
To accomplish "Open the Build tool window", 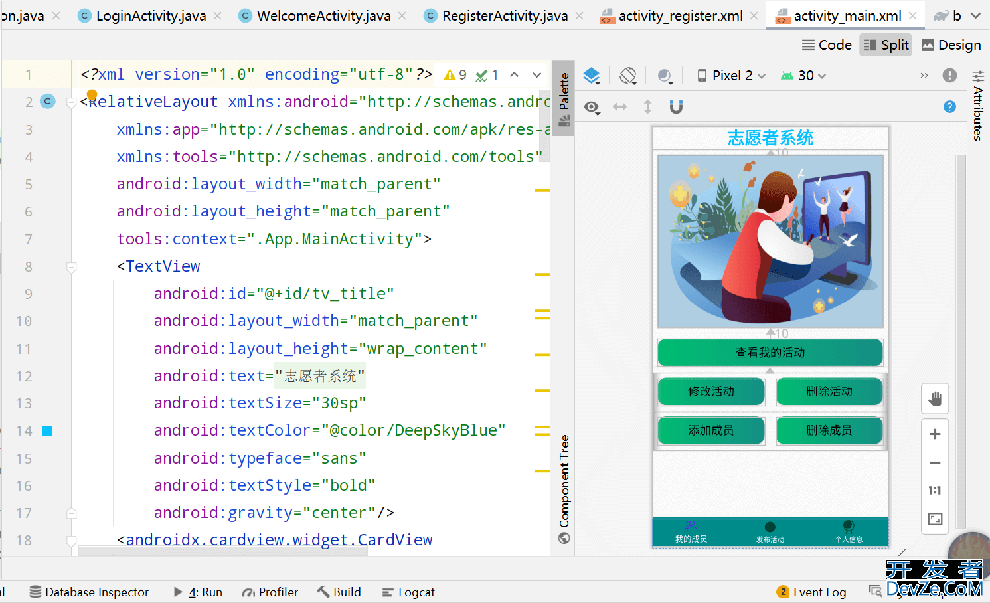I will tap(339, 592).
